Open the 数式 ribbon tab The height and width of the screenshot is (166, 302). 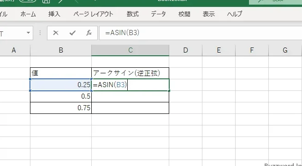[x=132, y=14]
